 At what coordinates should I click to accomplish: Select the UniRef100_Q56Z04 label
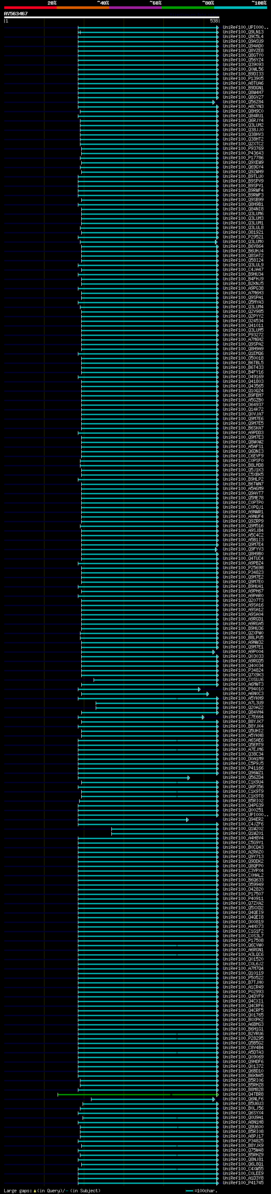(243, 777)
